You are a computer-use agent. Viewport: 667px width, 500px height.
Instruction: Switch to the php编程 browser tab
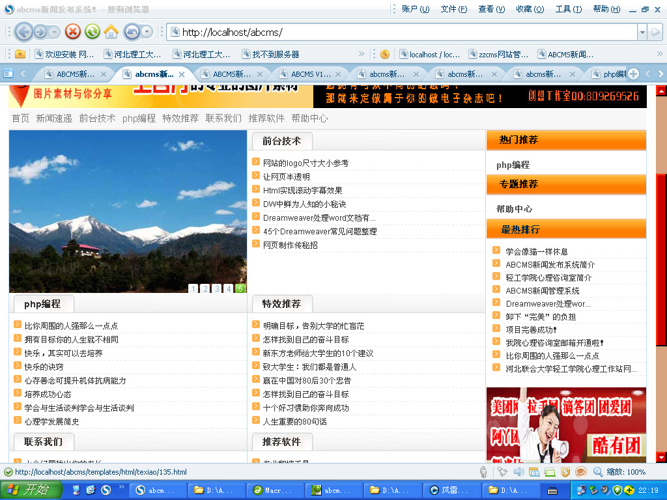[x=611, y=74]
